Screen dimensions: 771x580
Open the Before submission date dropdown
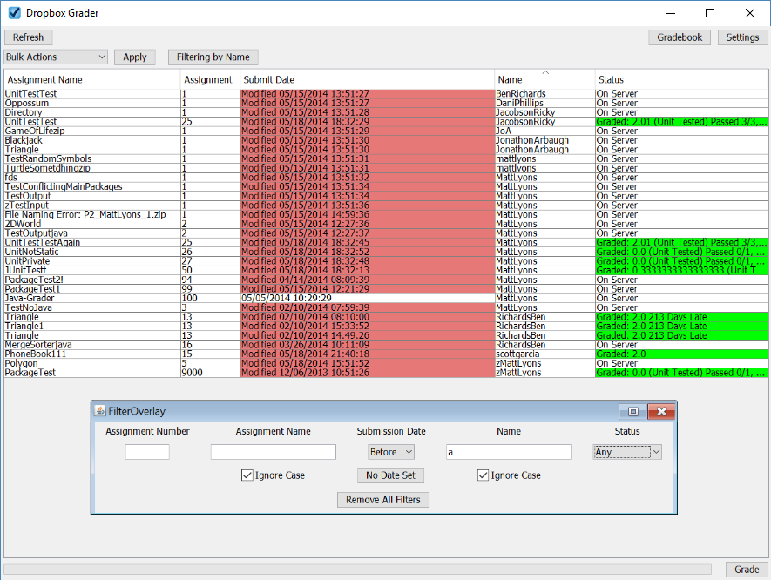(x=391, y=452)
